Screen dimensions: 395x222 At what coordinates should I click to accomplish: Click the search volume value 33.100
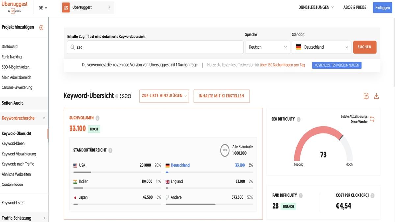[77, 129]
